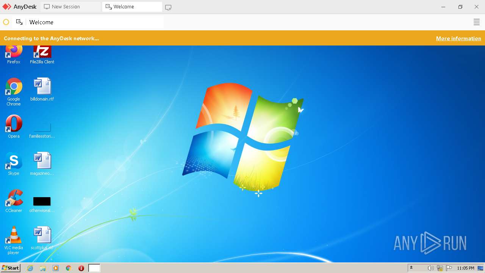This screenshot has height=273, width=485.
Task: Select the magazineo... document icon
Action: click(x=42, y=164)
